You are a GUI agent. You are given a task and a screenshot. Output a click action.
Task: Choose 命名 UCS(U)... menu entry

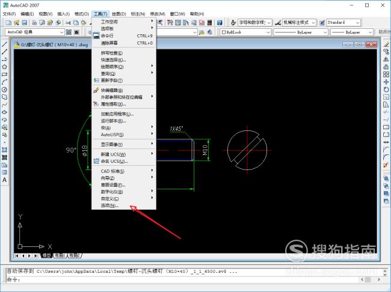[x=124, y=162]
